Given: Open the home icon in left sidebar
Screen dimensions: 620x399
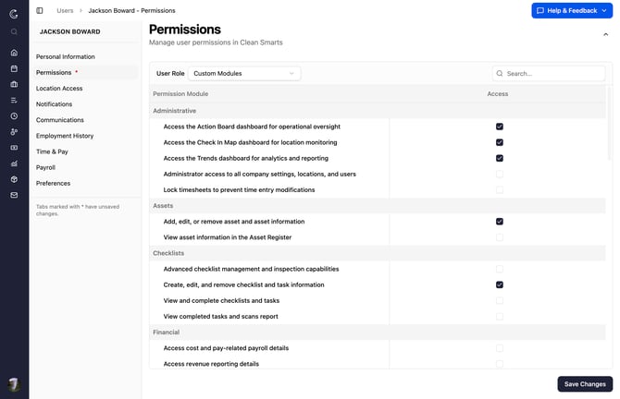Looking at the screenshot, I should pos(14,53).
